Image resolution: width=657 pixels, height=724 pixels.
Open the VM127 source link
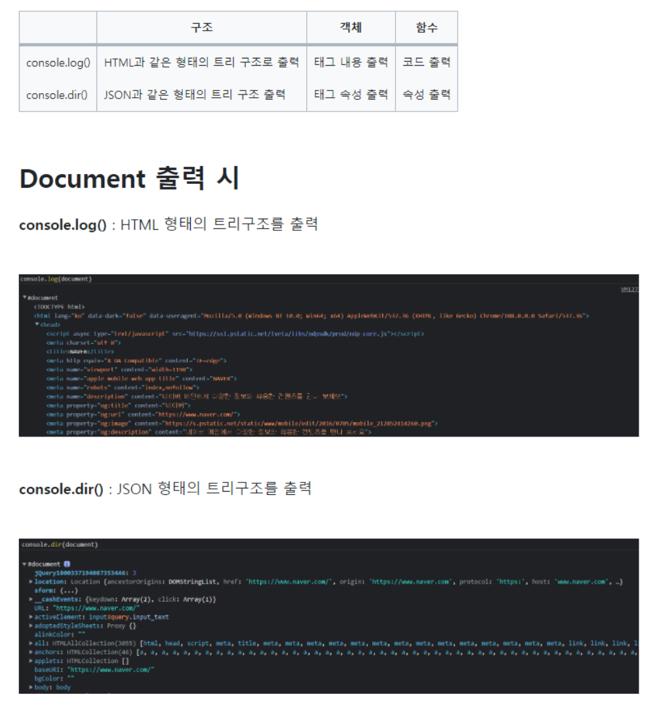pos(629,289)
